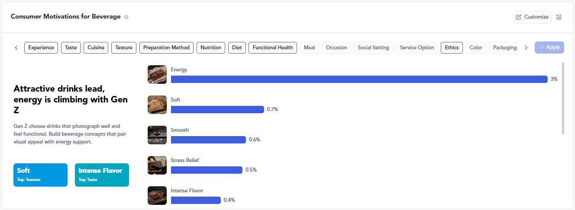Deselect the Functional Health chip

[x=273, y=48]
